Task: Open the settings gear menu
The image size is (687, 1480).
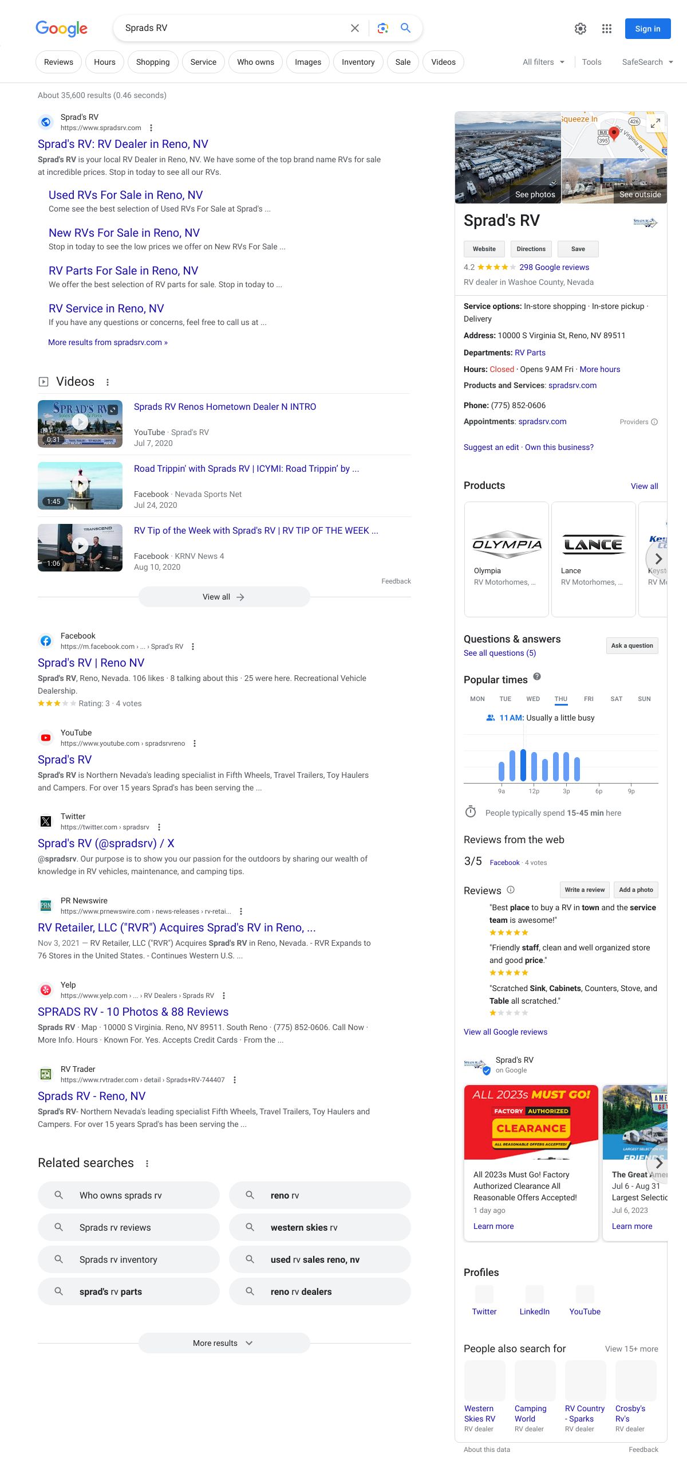Action: pos(581,29)
